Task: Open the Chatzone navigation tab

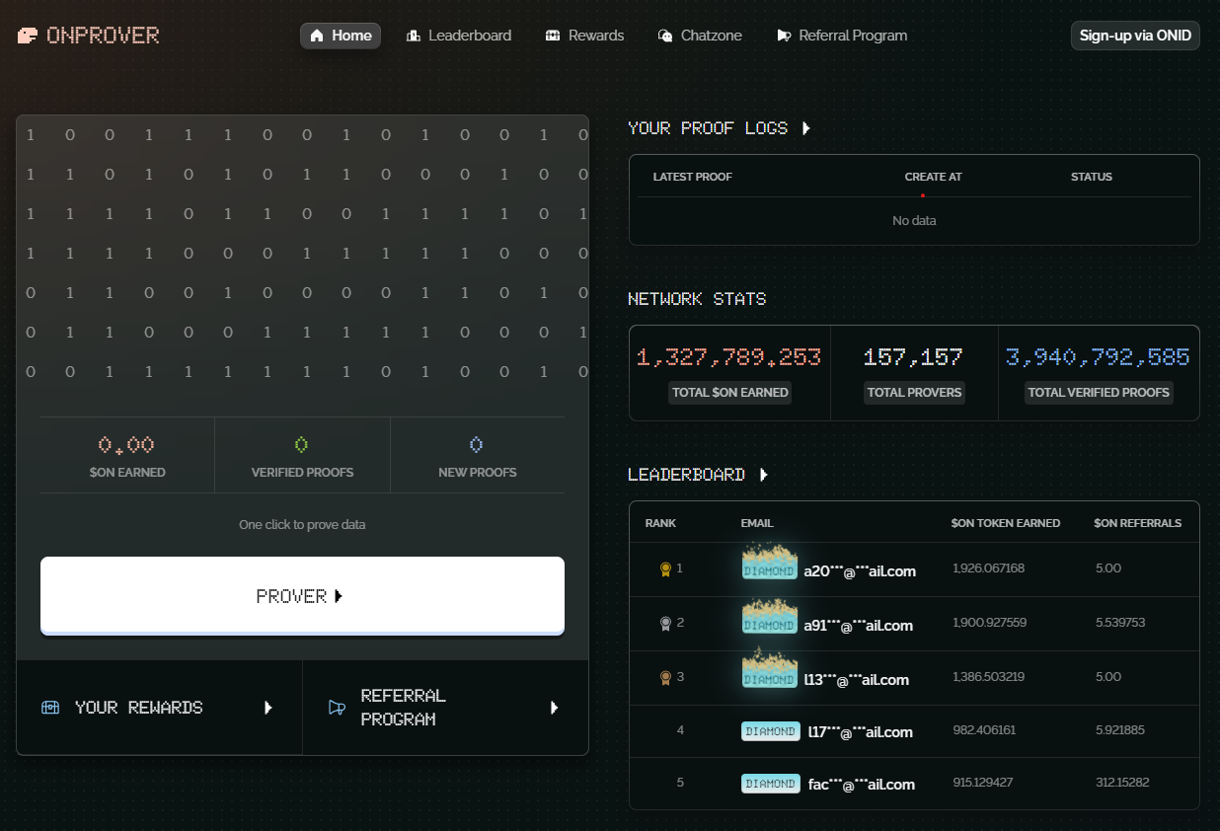Action: click(x=700, y=36)
